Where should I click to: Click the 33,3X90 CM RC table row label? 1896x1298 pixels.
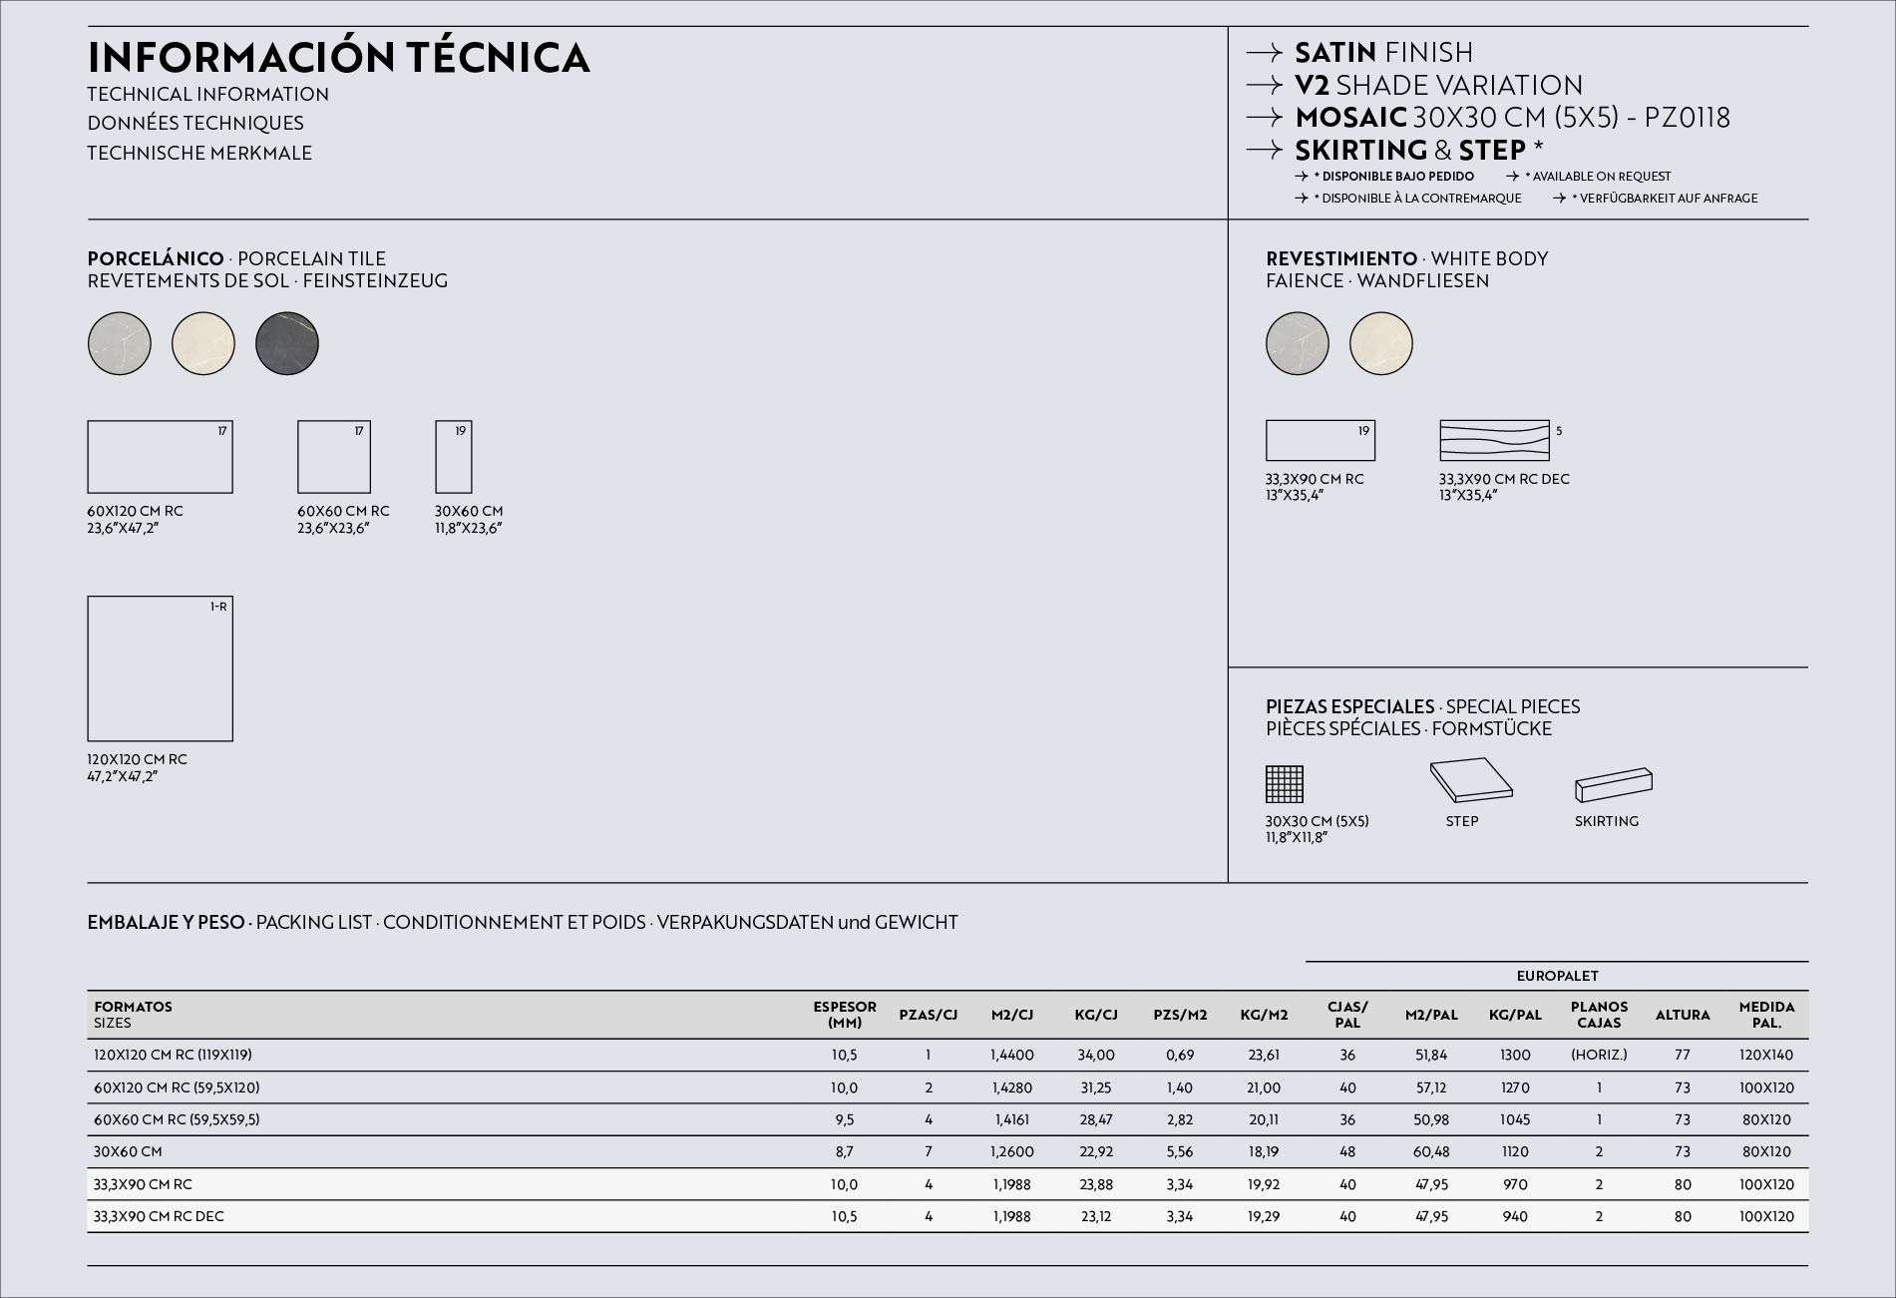pos(143,1184)
